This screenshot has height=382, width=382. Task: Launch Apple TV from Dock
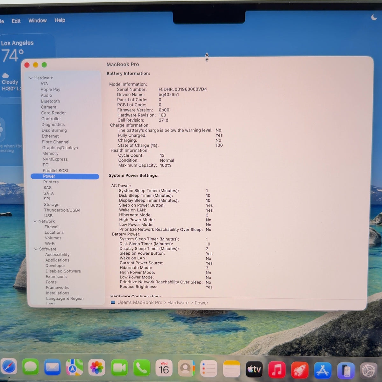(x=254, y=370)
